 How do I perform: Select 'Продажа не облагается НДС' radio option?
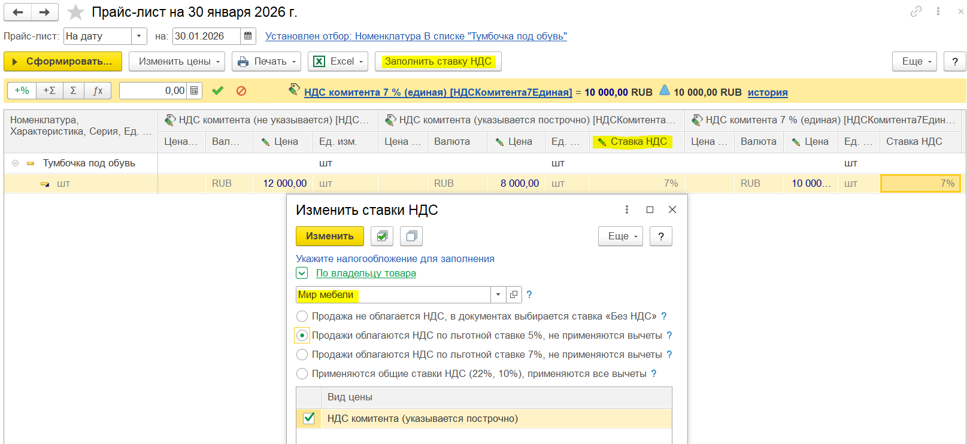302,317
